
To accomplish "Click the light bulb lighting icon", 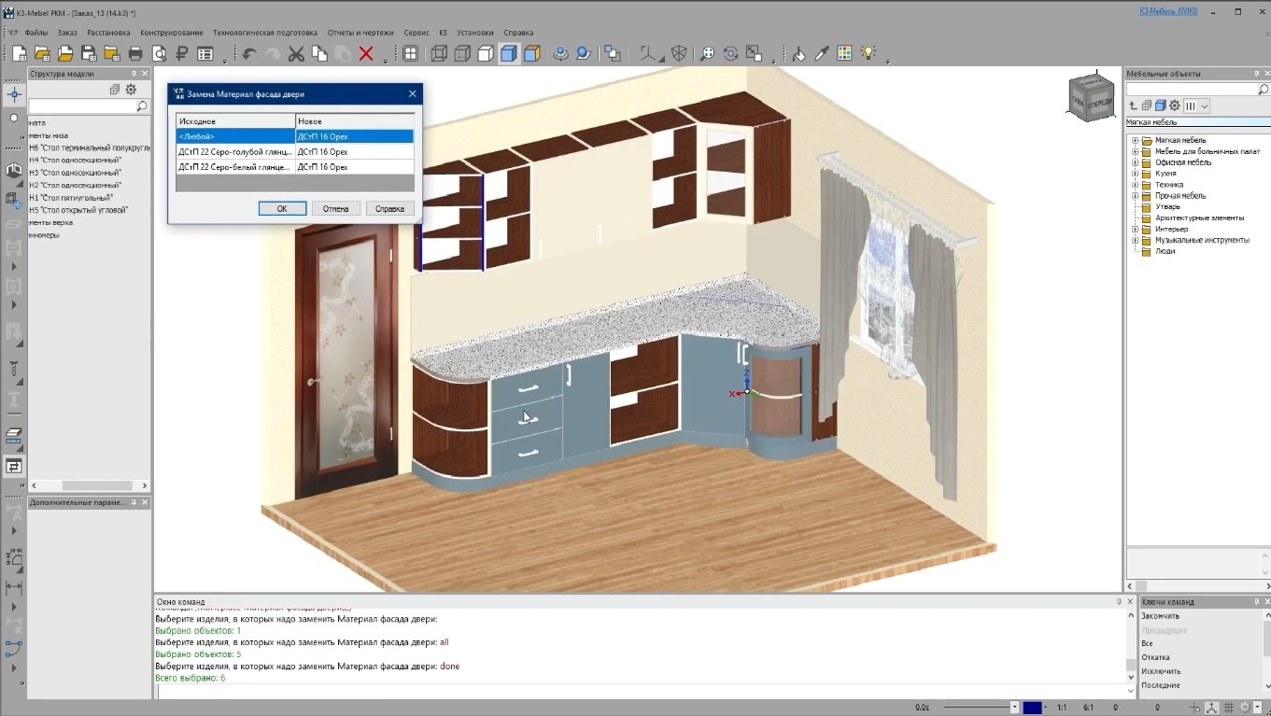I will (x=869, y=54).
